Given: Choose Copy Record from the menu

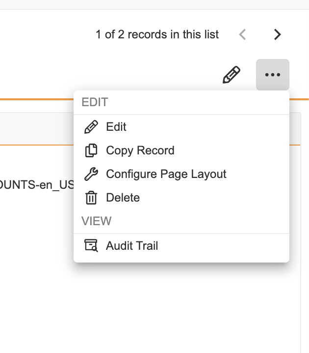Looking at the screenshot, I should click(140, 150).
